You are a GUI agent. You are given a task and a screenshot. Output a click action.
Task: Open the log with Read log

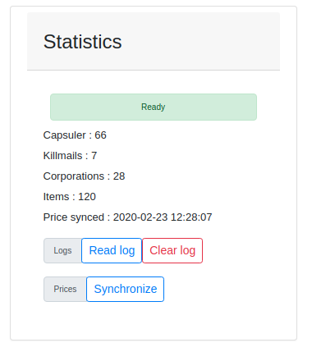click(x=112, y=250)
